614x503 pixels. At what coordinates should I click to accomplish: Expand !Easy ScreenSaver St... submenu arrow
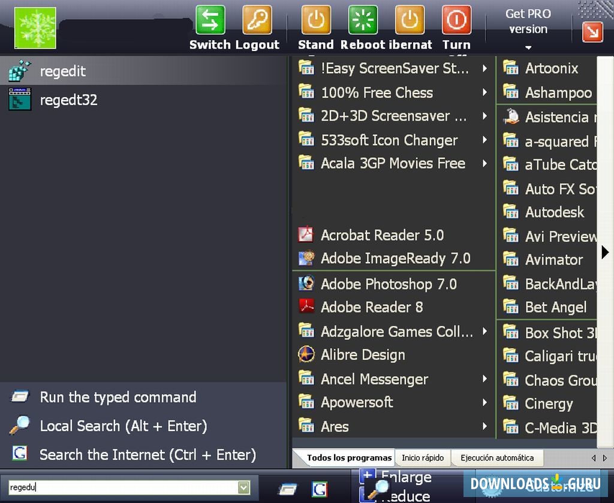pos(484,68)
